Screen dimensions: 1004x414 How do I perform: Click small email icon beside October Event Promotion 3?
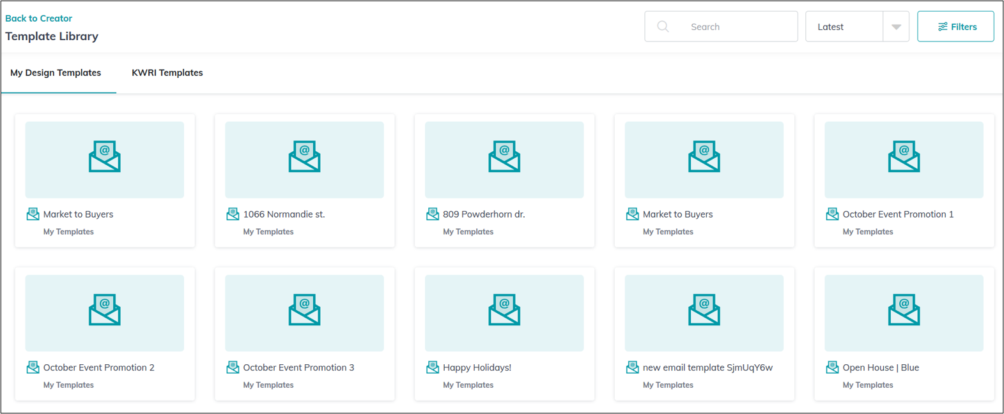233,367
